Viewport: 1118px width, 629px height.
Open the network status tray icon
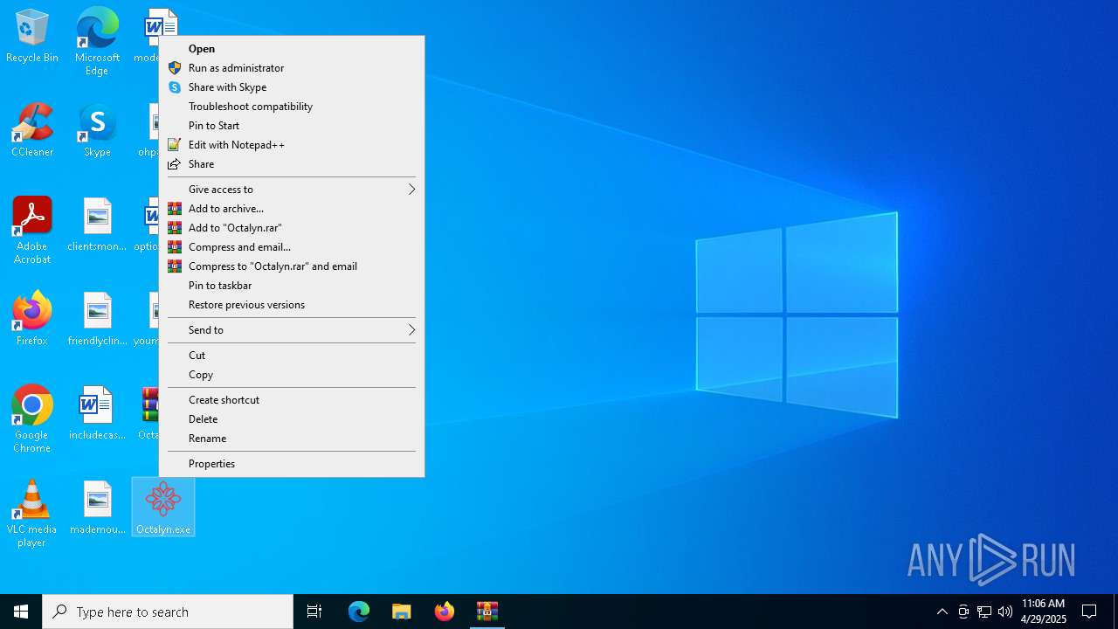tap(984, 612)
